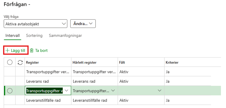This screenshot has width=226, height=108.
Task: Expand the Aktiva avtalsobjekt query dropdown
Action: [35, 23]
